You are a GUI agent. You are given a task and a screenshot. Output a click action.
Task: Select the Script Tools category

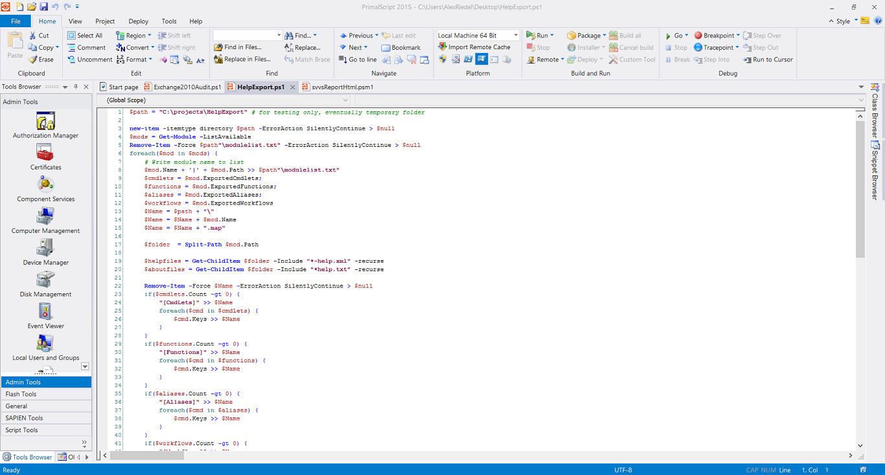point(46,430)
